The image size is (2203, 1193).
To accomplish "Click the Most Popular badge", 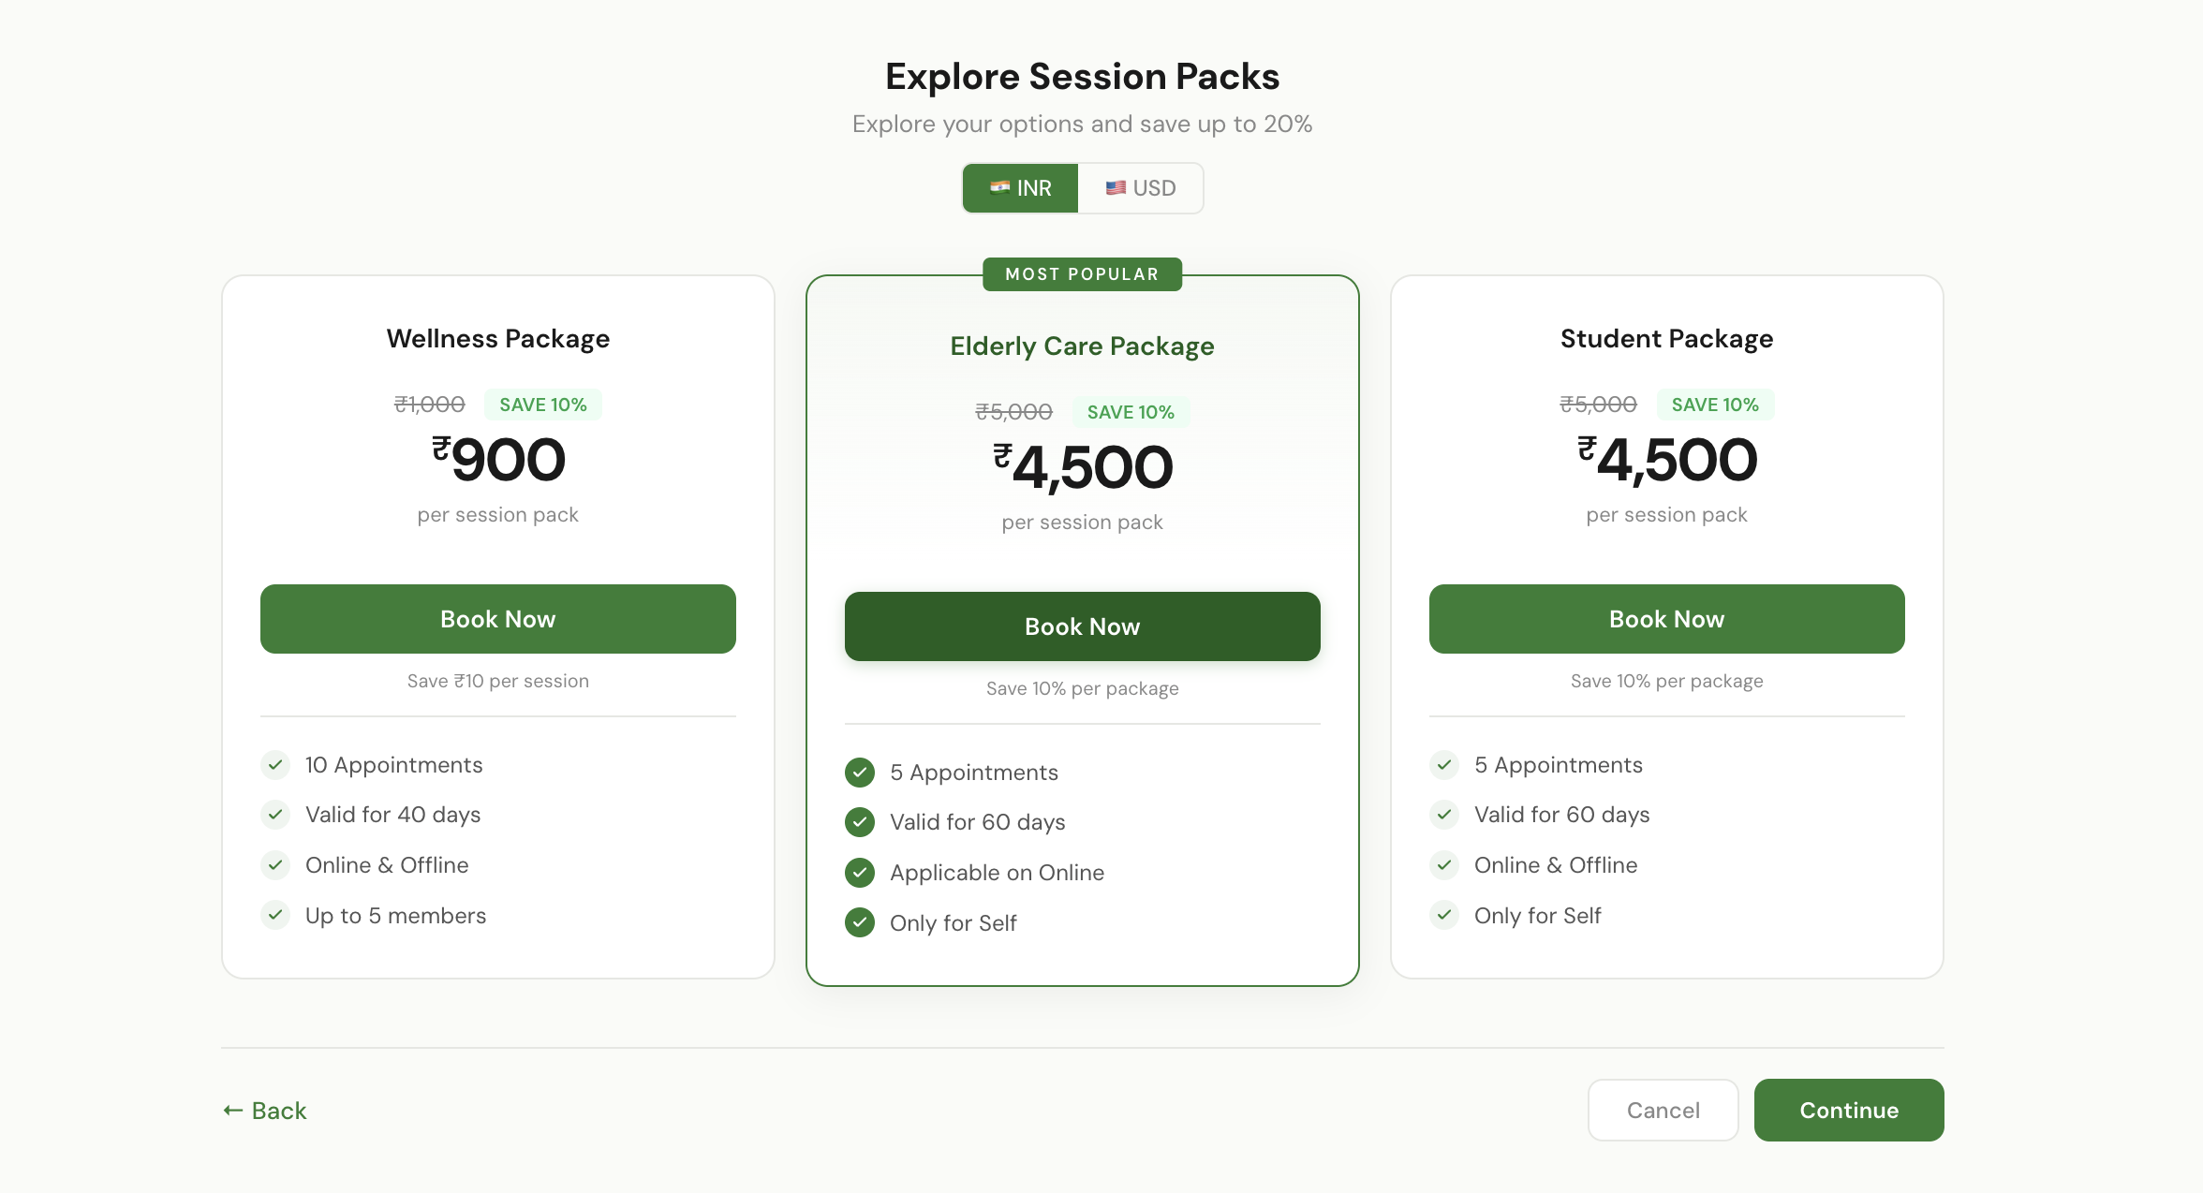I will coord(1082,274).
